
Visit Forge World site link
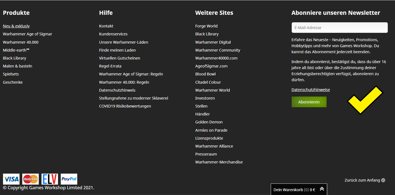coord(206,26)
